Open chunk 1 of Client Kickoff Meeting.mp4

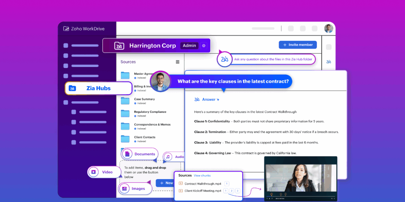[226, 191]
